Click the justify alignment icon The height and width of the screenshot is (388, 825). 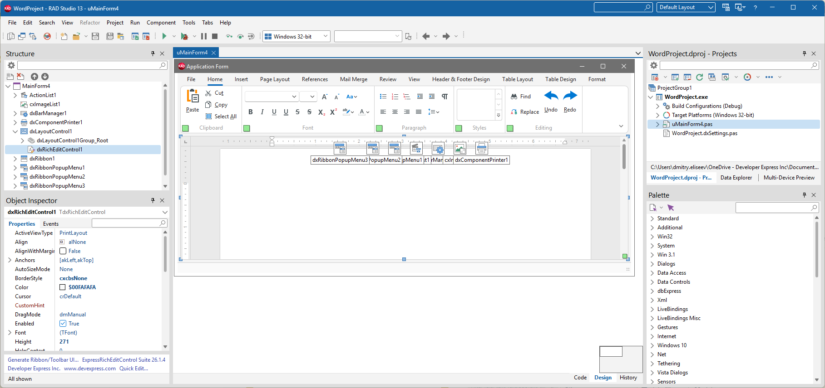pyautogui.click(x=419, y=112)
